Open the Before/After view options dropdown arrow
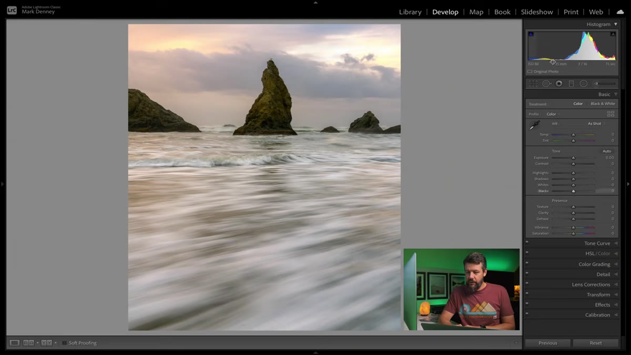Viewport: 631px width, 355px height. pos(56,343)
